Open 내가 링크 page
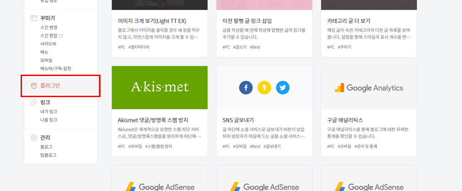Viewport: 462px width, 191px height. click(49, 112)
